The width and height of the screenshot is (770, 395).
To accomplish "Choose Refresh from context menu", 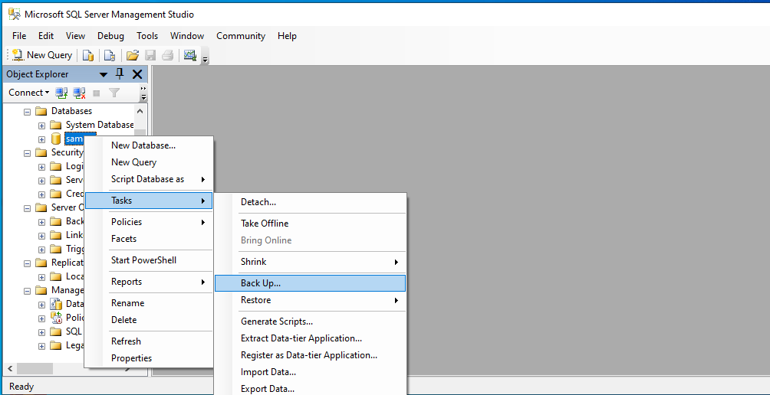I will 149,341.
